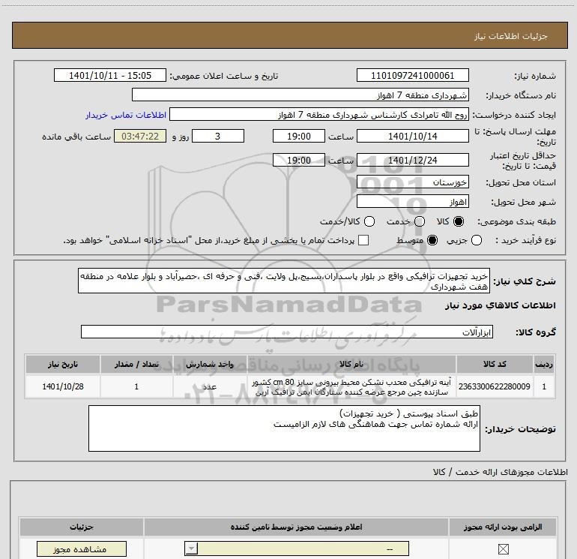Click the remaining days field showing 3
Screen dimensions: 577x559
coord(218,137)
